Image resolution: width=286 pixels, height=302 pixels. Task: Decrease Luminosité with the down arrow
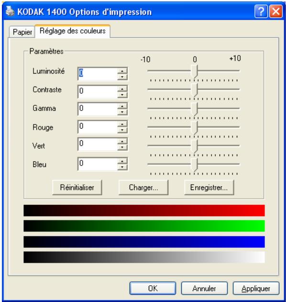pos(122,77)
